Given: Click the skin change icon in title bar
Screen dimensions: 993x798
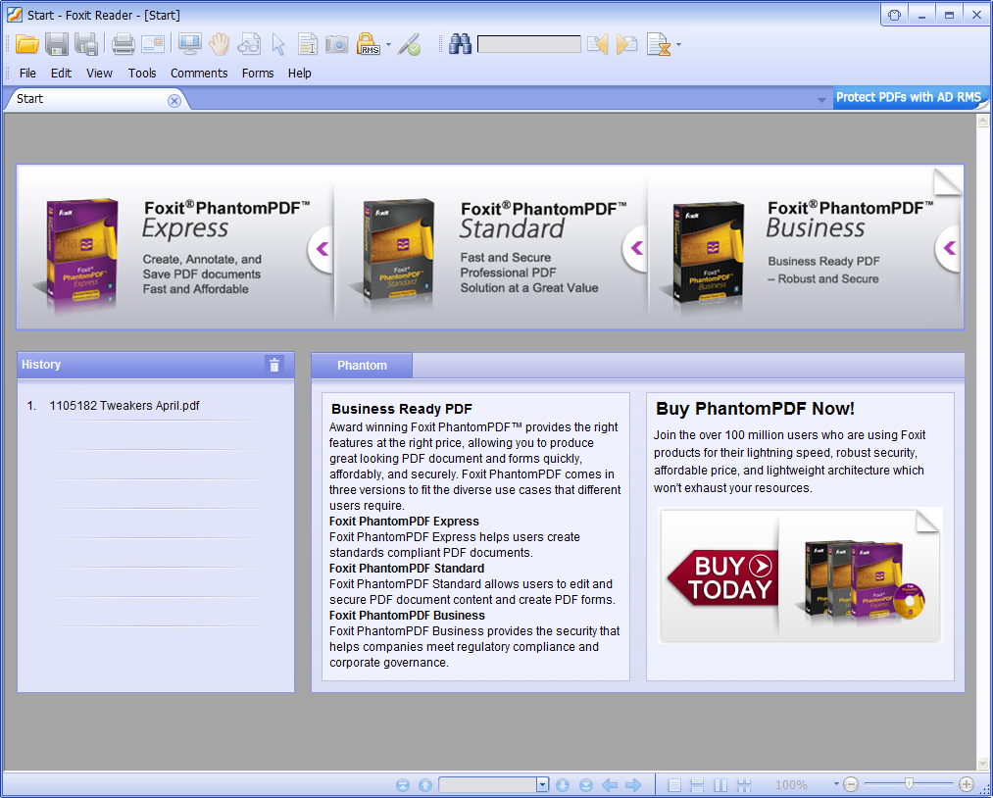Looking at the screenshot, I should coord(894,16).
